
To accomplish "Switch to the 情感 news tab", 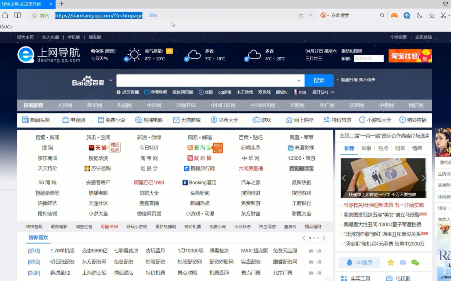I will 417,148.
